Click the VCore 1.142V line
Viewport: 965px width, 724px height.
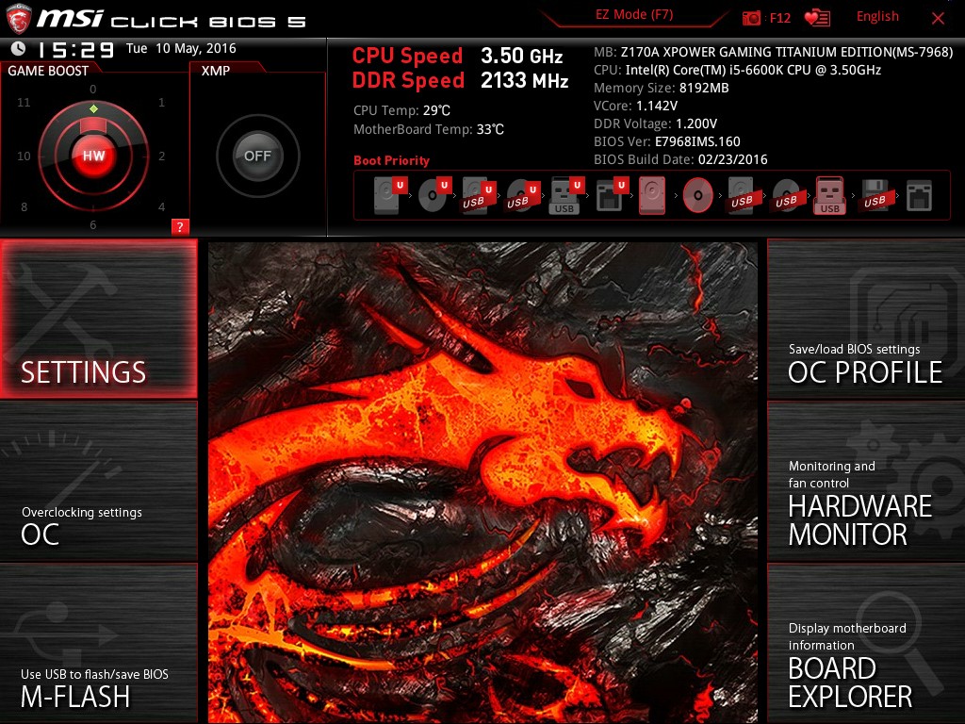coord(636,106)
